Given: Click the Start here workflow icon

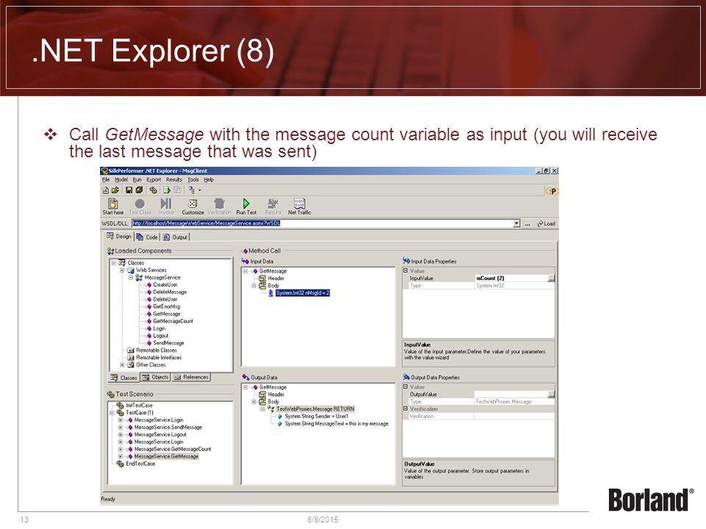Looking at the screenshot, I should tap(113, 204).
